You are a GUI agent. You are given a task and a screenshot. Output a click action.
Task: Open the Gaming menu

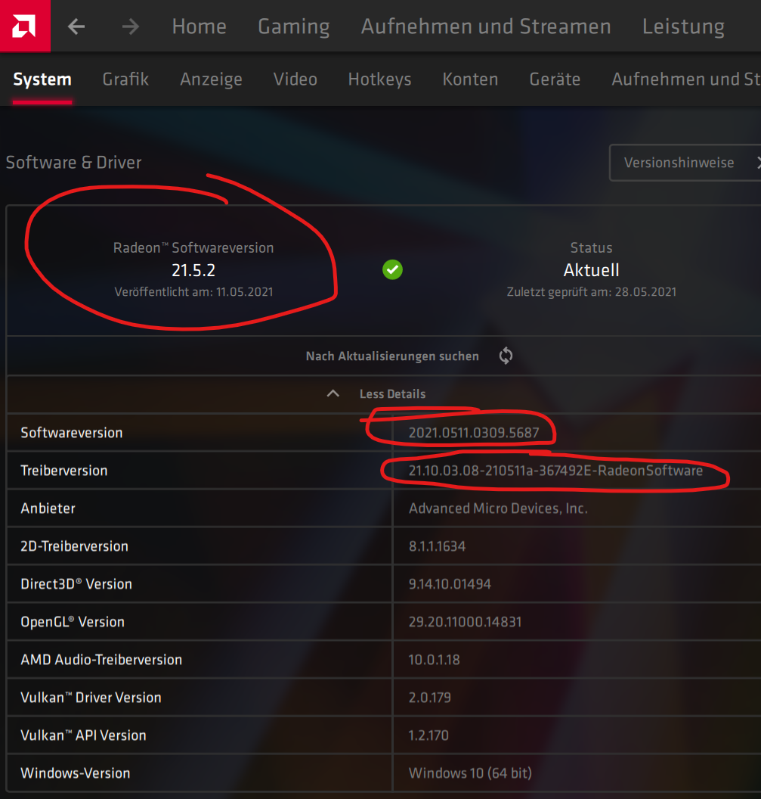point(294,26)
